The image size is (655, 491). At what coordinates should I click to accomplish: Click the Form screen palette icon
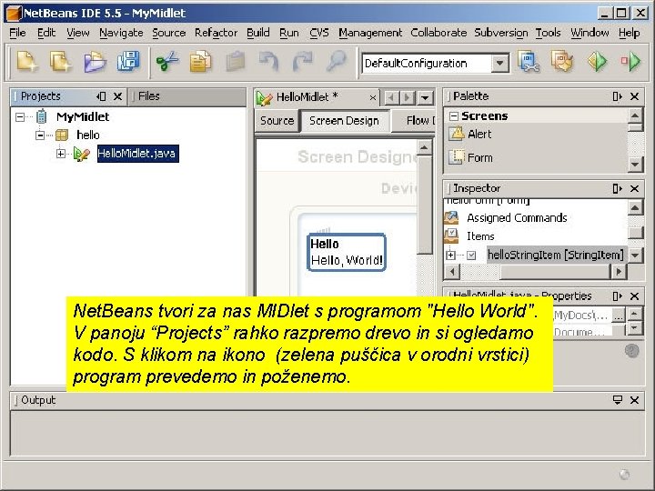(x=457, y=157)
